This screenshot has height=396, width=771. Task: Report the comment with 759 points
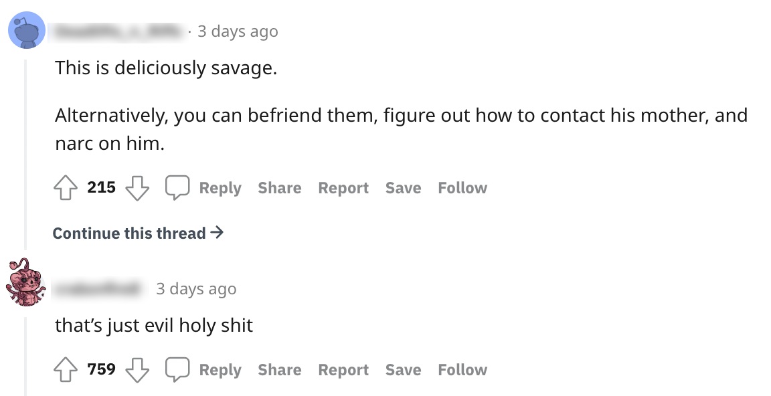(343, 371)
